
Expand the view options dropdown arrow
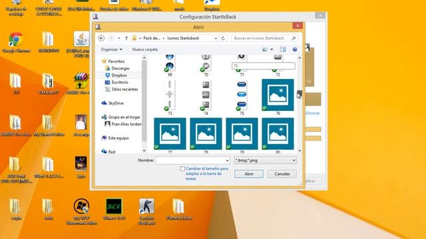[x=272, y=50]
